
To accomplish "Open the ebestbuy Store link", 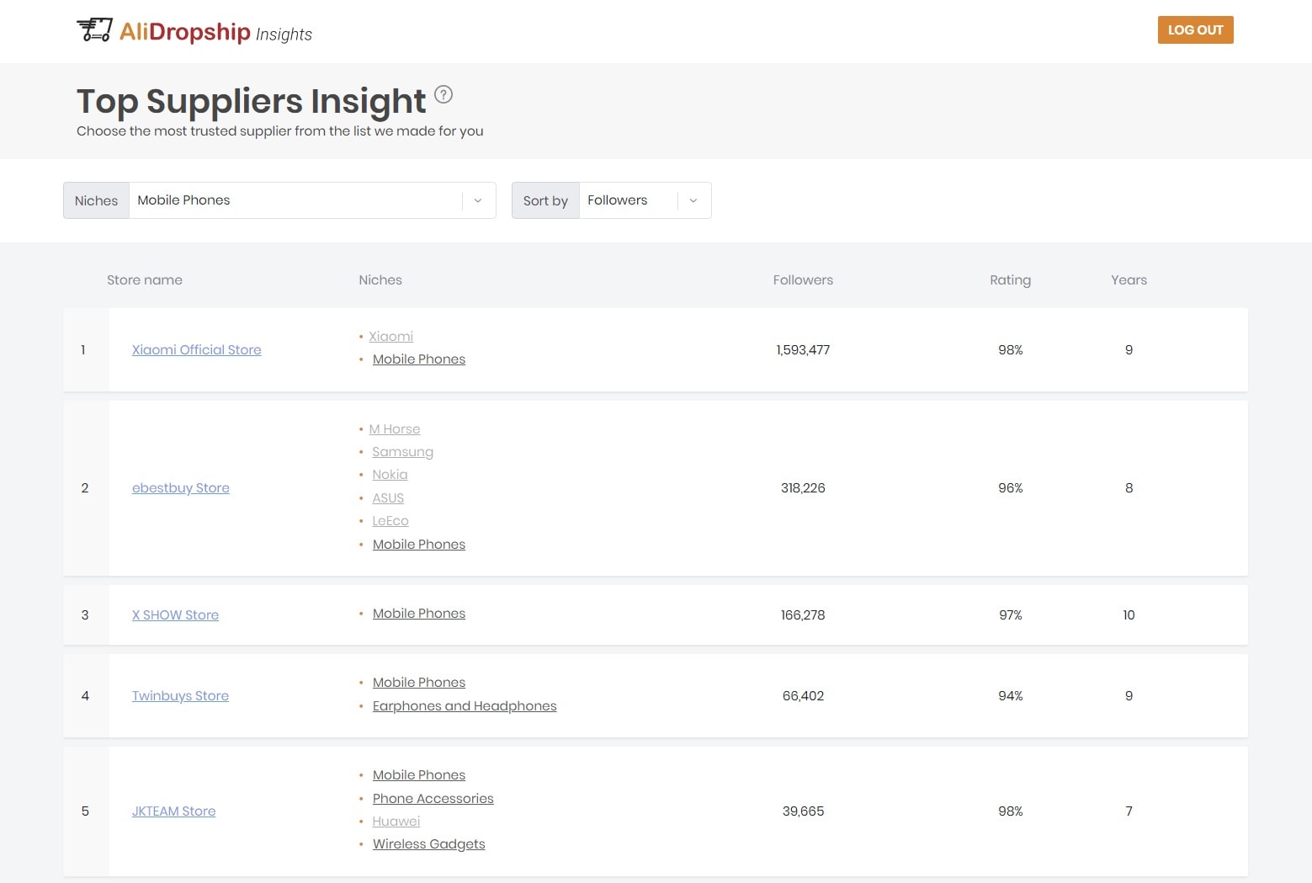I will pos(180,488).
